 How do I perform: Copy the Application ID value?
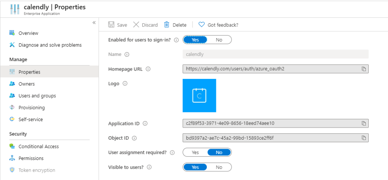tap(363, 123)
